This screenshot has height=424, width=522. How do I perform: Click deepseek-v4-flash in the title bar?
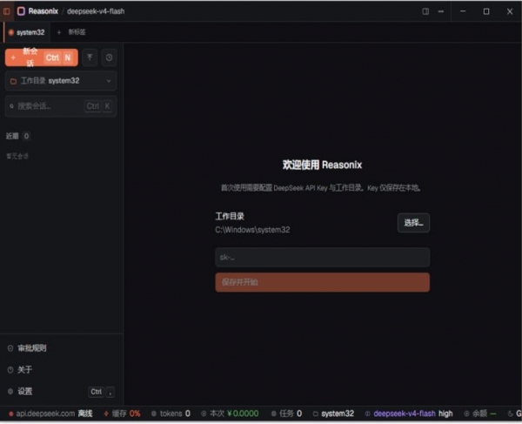pos(96,11)
